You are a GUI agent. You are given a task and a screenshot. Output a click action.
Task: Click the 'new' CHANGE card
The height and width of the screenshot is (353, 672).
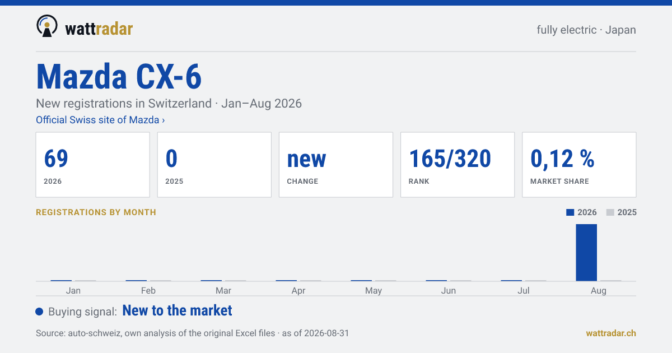point(336,165)
